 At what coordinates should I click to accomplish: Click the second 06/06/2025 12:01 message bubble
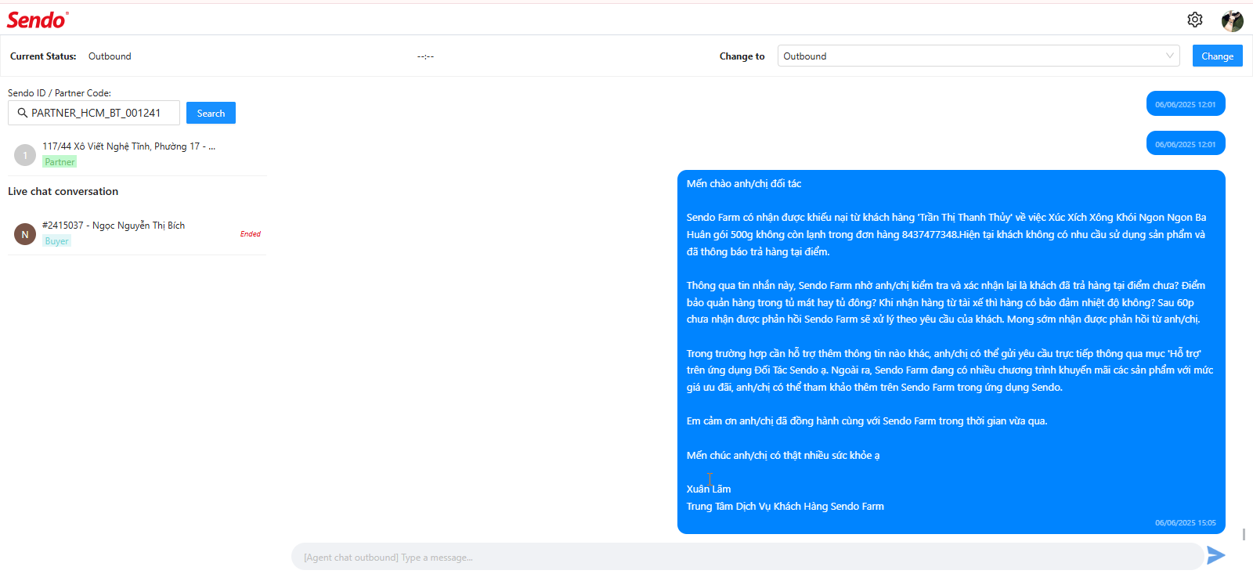(x=1186, y=144)
